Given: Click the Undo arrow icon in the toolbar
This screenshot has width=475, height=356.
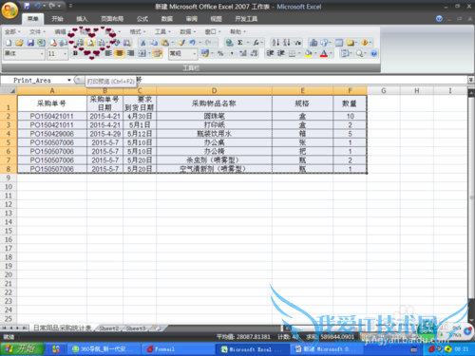Looking at the screenshot, I should click(x=192, y=43).
